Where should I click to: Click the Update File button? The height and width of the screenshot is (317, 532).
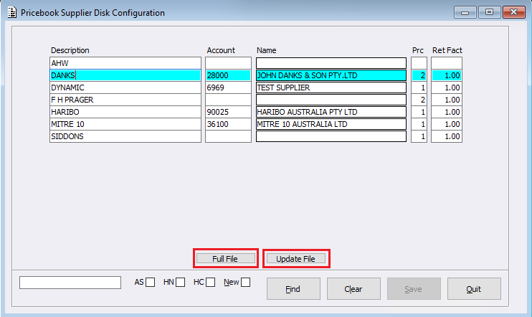point(295,259)
